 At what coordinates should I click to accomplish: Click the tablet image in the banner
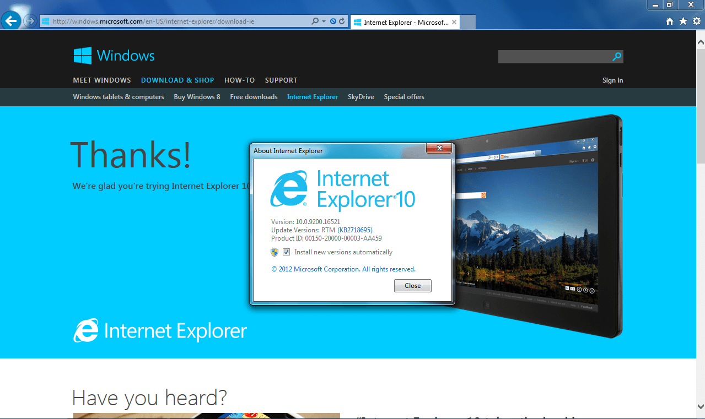(x=539, y=226)
